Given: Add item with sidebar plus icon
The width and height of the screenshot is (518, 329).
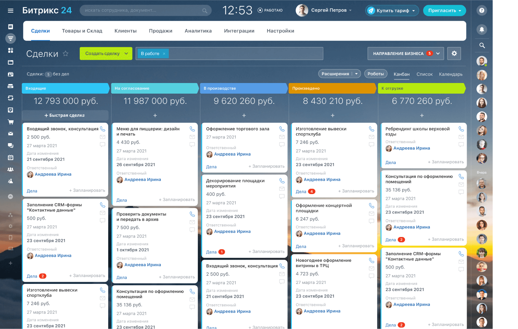Looking at the screenshot, I should (x=11, y=263).
